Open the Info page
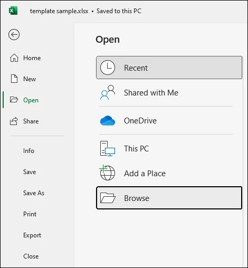248x268 pixels. pyautogui.click(x=28, y=151)
